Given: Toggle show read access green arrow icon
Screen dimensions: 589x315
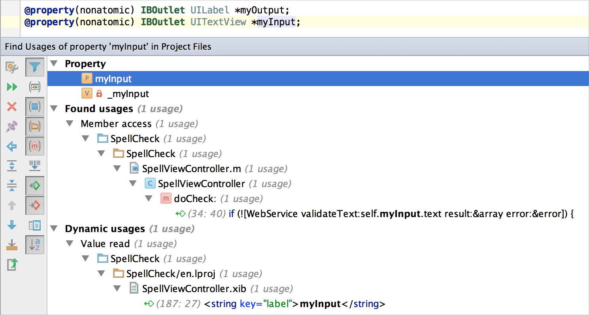Looking at the screenshot, I should click(35, 186).
